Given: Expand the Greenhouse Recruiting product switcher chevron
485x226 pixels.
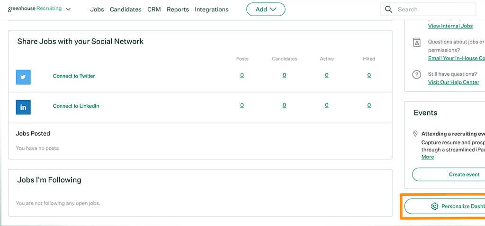Looking at the screenshot, I should 68,9.
